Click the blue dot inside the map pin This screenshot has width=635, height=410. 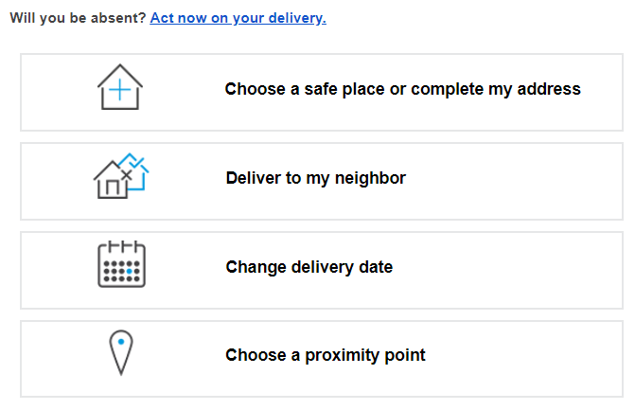(121, 342)
